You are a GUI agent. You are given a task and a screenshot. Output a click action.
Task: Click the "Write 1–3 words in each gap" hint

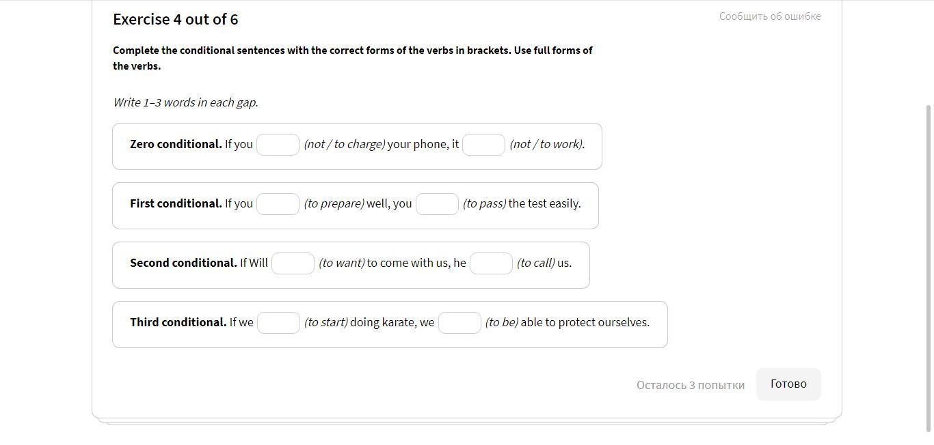[185, 102]
